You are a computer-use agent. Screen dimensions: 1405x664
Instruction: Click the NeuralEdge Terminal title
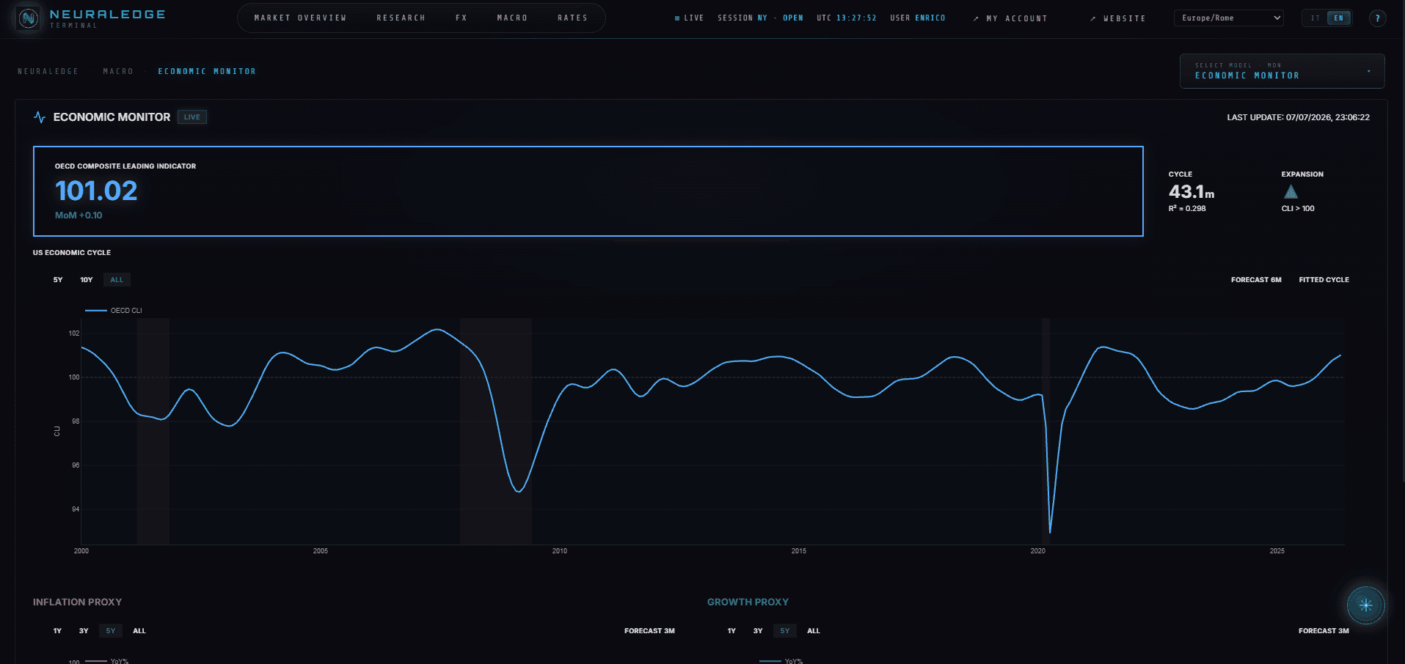tap(107, 18)
